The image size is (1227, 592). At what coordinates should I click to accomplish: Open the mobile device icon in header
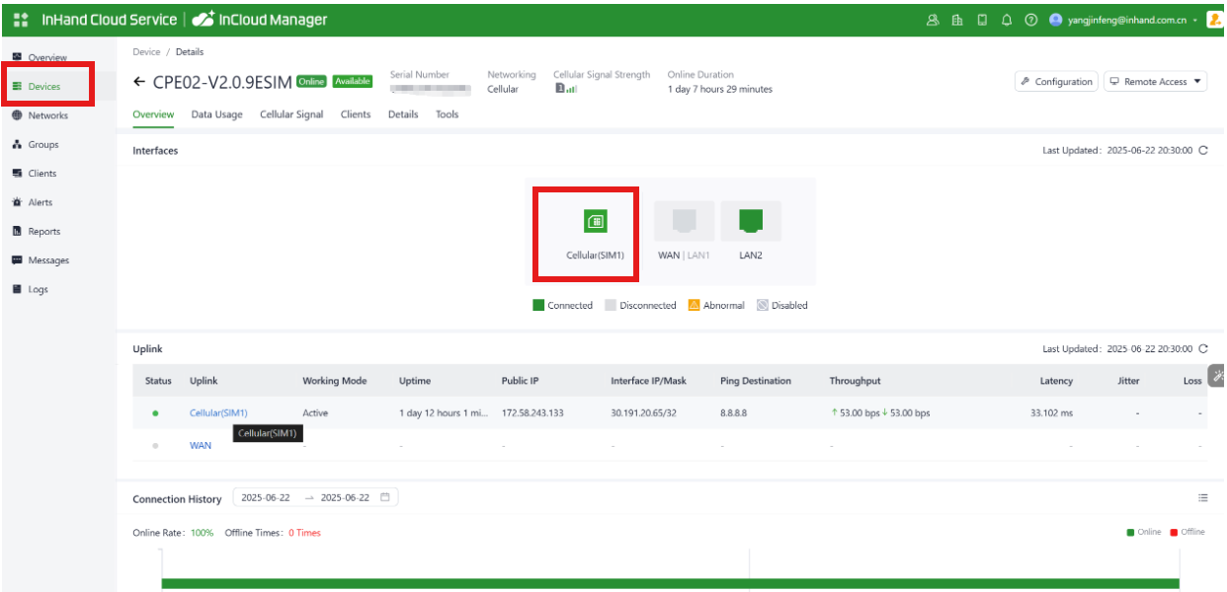(x=982, y=20)
